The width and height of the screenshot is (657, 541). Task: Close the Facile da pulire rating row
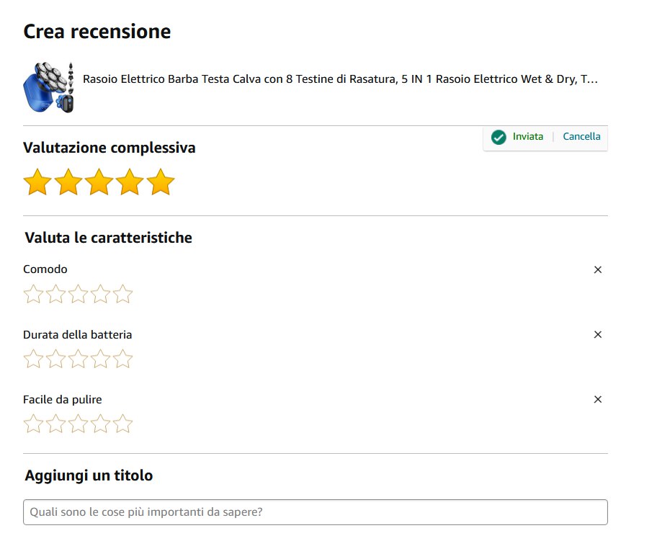(x=597, y=399)
